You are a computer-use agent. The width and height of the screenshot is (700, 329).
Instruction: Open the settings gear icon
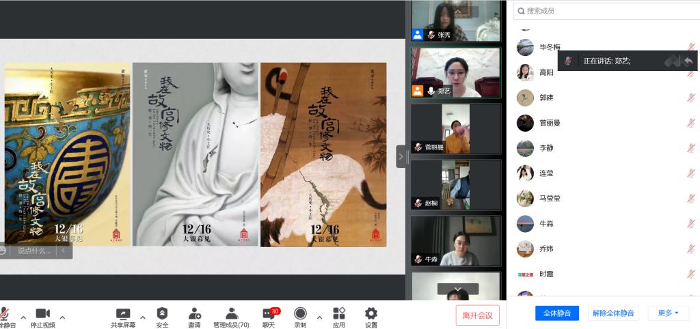coord(371,313)
